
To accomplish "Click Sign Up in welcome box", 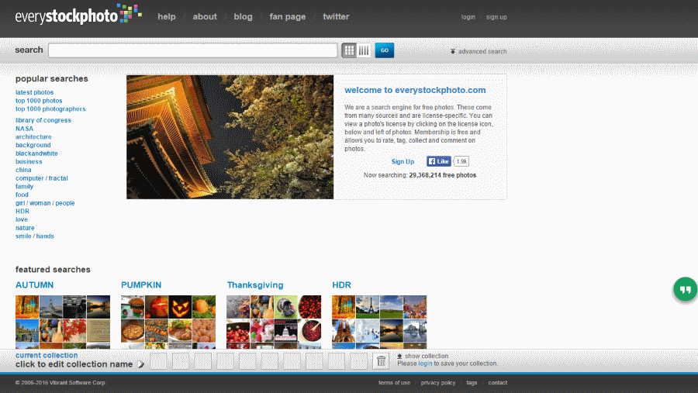I will 403,161.
